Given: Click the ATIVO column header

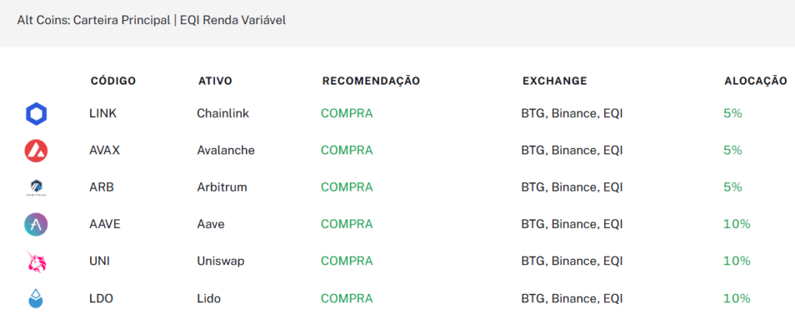Looking at the screenshot, I should [215, 81].
